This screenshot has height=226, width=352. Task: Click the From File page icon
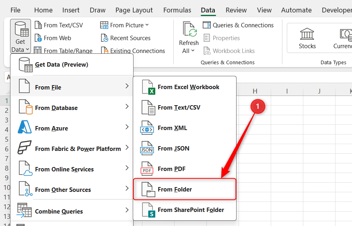pyautogui.click(x=24, y=86)
